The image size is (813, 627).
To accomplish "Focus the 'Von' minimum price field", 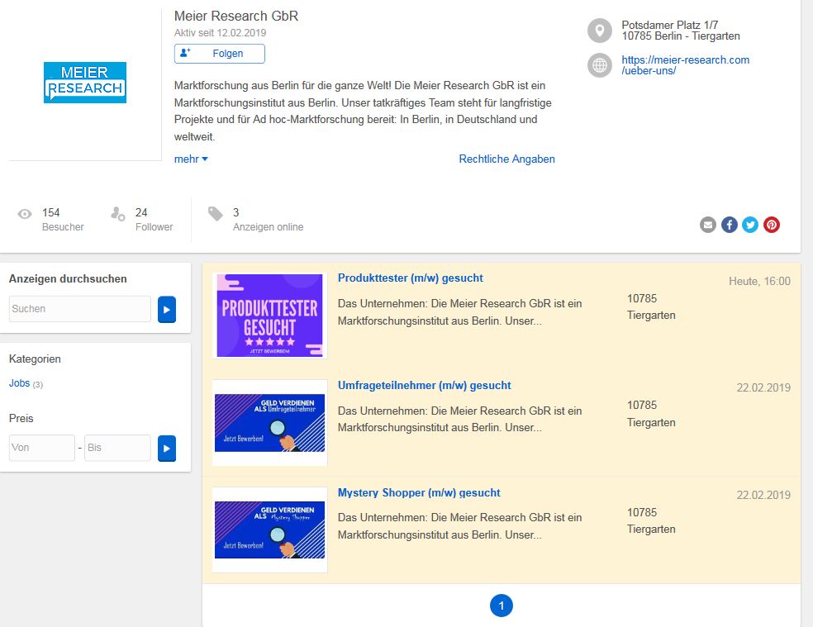I will 42,448.
